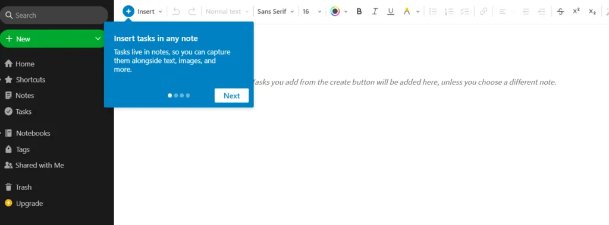
Task: Click the "Insert tasks in any note" heading
Action: point(156,39)
